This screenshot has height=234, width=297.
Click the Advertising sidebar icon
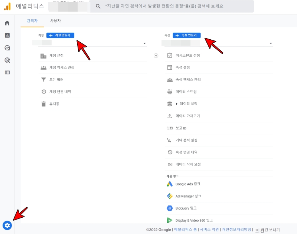coord(7,60)
